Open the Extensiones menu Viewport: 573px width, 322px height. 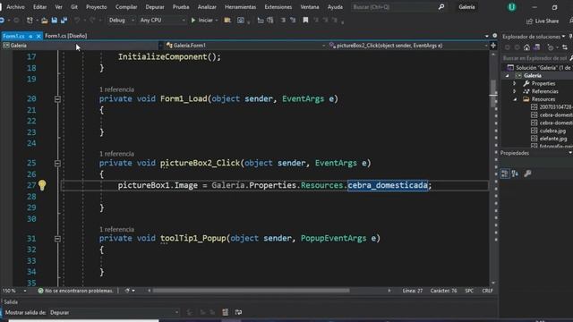(278, 7)
